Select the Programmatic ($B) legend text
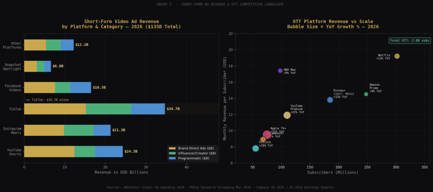This screenshot has width=433, height=192. pyautogui.click(x=194, y=158)
